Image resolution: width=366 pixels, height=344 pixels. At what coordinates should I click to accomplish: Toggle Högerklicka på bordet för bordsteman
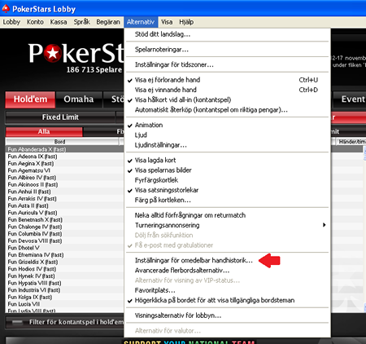[227, 301]
